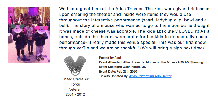Click the kids with mouse masks photo
Screen dimensions: 218x99
click(x=29, y=35)
